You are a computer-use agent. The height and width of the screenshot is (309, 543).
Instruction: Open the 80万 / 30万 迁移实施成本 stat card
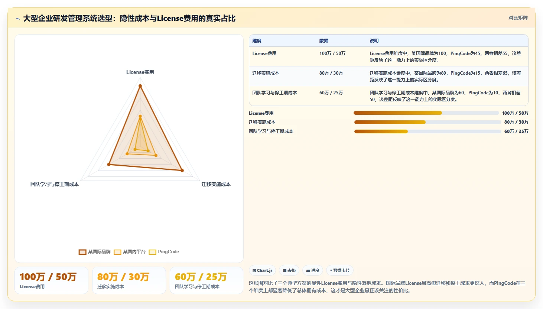point(129,280)
